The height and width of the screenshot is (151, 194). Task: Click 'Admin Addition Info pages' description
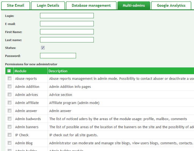[70, 87]
